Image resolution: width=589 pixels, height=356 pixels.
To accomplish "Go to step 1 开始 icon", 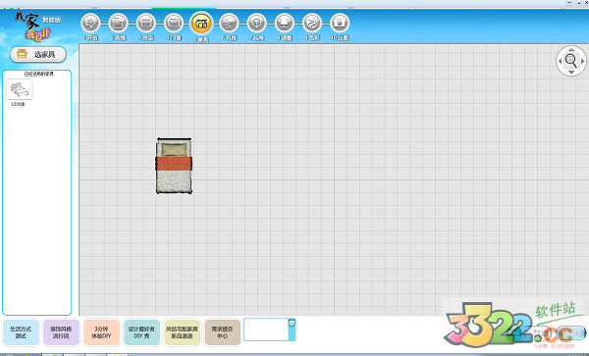I will [x=90, y=24].
